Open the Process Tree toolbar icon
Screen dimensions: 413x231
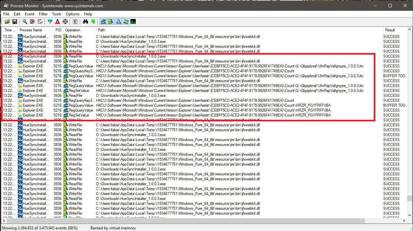(x=75, y=22)
